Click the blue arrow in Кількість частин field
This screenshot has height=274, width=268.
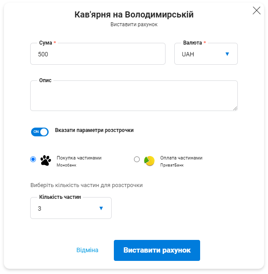[101, 208]
